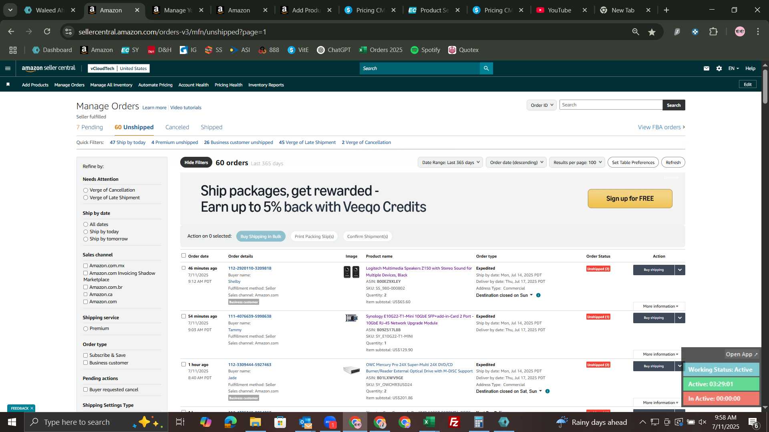Switch to the Pending orders tab
The height and width of the screenshot is (432, 769).
90,127
